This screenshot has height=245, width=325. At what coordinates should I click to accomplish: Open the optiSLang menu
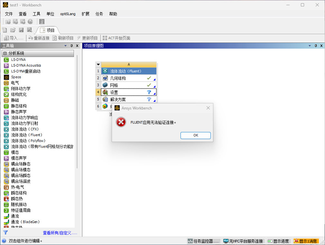[68, 14]
